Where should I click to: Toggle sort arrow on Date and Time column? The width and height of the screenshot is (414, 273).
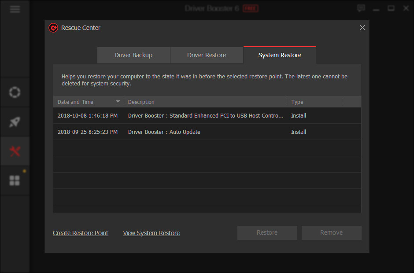(118, 102)
